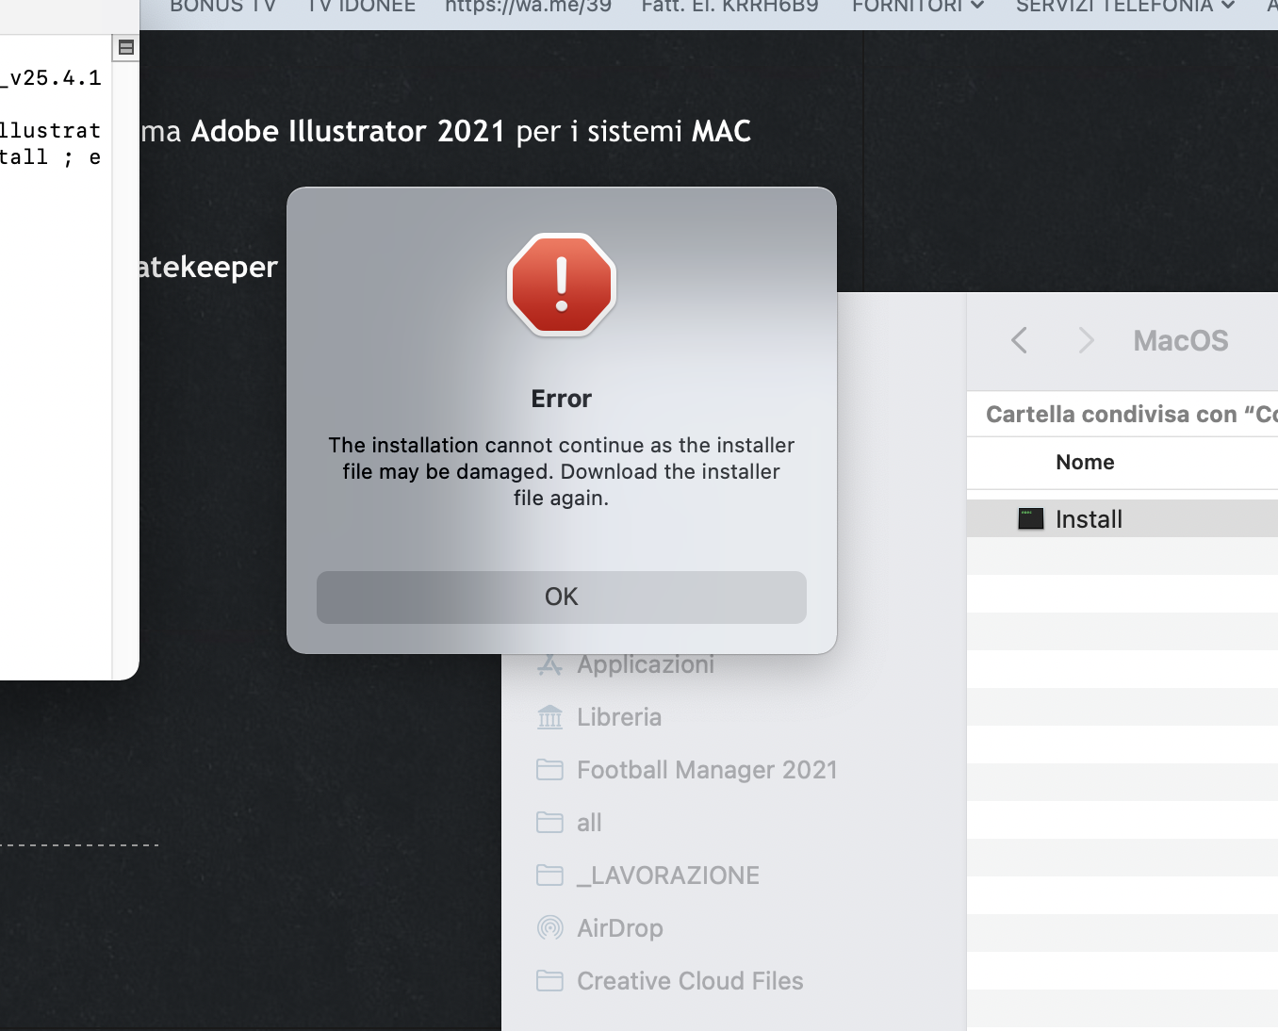Open TV IDONEE bookmark
This screenshot has height=1031, width=1278.
361,6
